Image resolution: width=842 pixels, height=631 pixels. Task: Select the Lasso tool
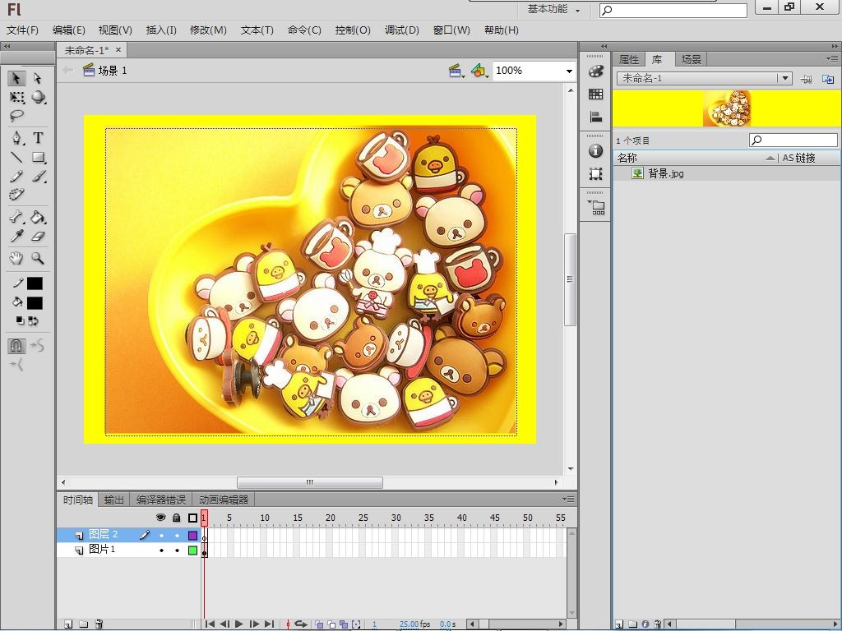16,117
